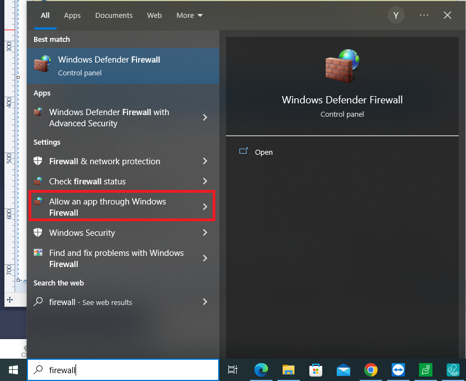Click the Advanced Security firewall icon

38,112
